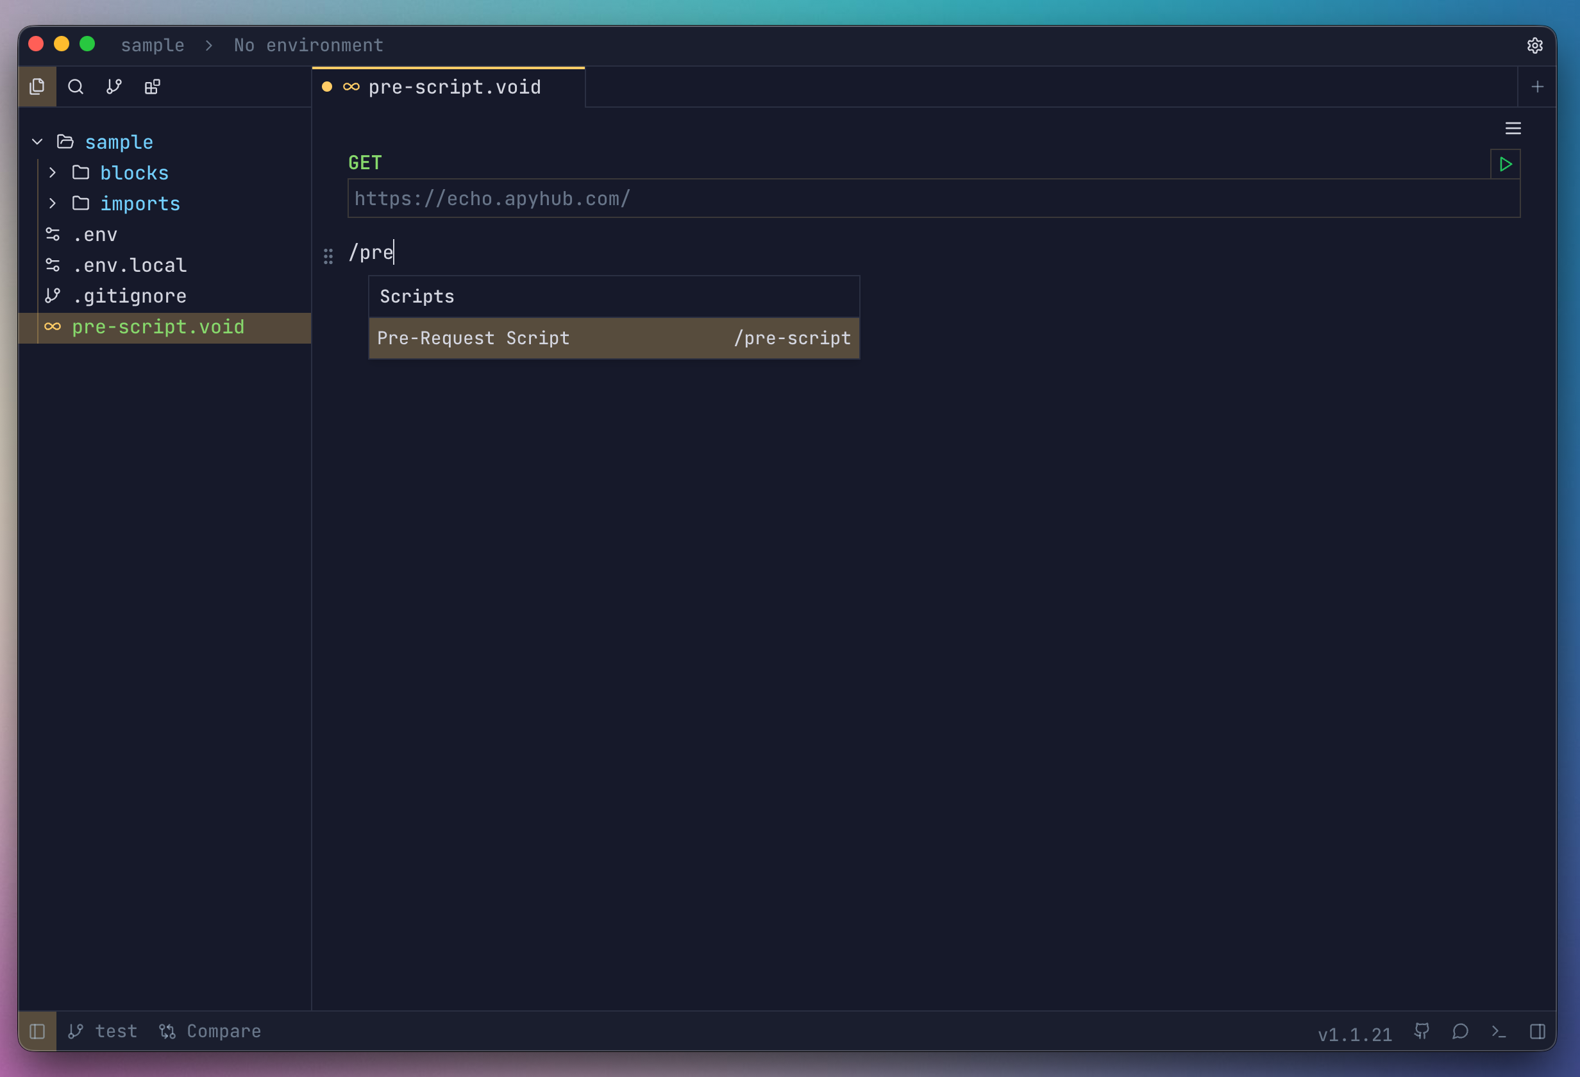The image size is (1580, 1077).
Task: Open the terminal icon in status bar
Action: tap(1499, 1031)
